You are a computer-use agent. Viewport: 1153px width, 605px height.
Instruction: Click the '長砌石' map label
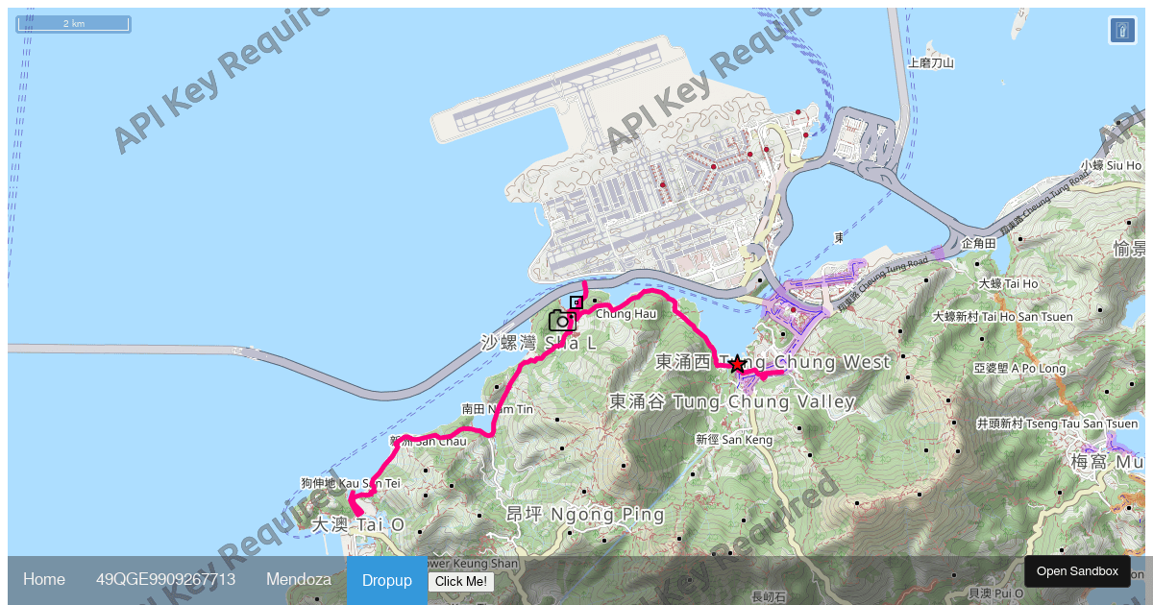coord(769,597)
